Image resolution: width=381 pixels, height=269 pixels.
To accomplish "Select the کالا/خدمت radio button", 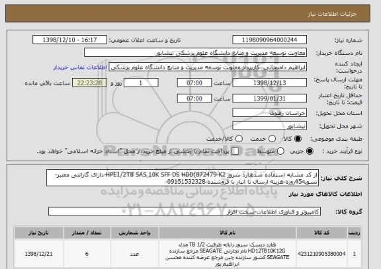I will tap(239, 139).
